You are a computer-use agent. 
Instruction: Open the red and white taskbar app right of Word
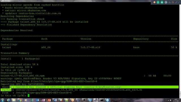[x=61, y=100]
